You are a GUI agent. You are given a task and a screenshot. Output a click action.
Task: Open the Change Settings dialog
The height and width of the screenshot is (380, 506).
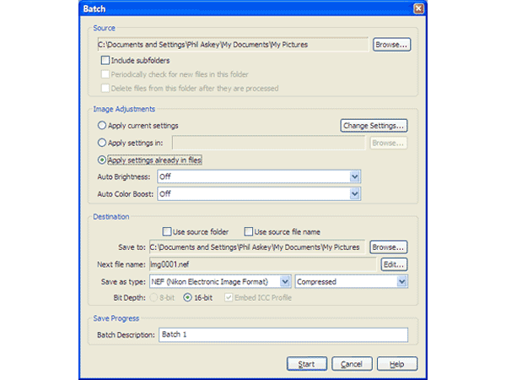[374, 126]
